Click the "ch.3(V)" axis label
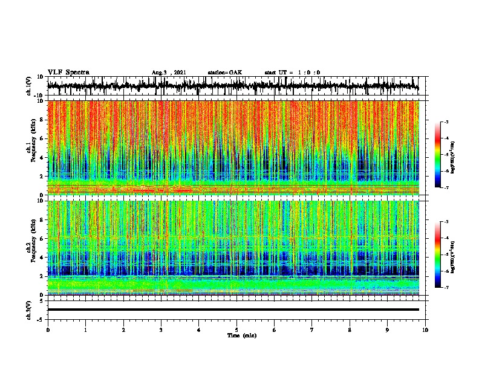This screenshot has height=370, width=479. 29,311
